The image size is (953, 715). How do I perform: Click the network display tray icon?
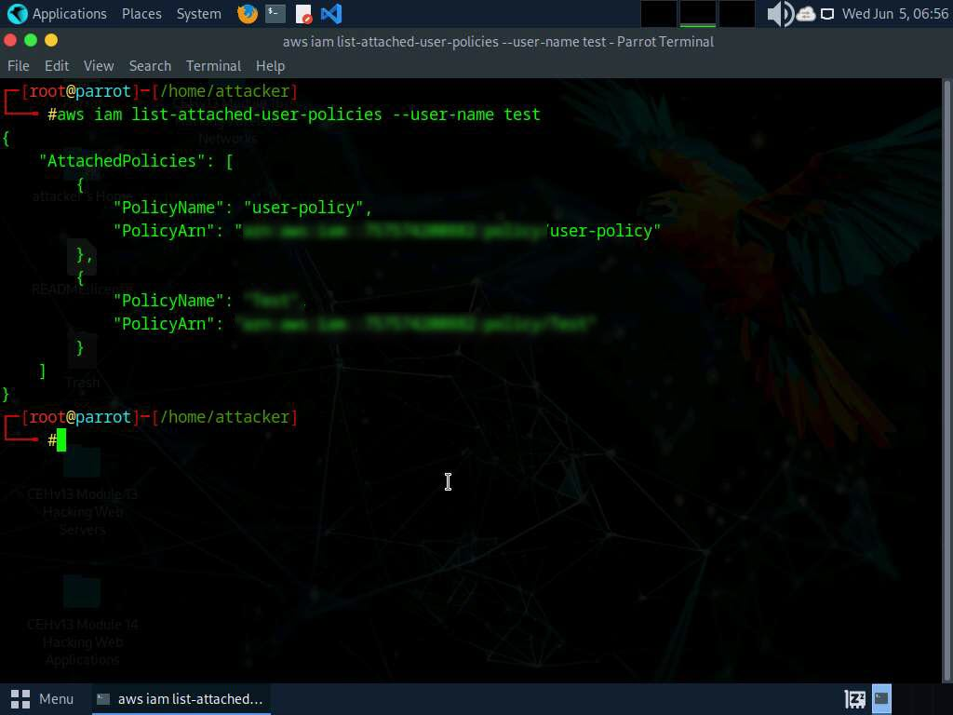[827, 14]
